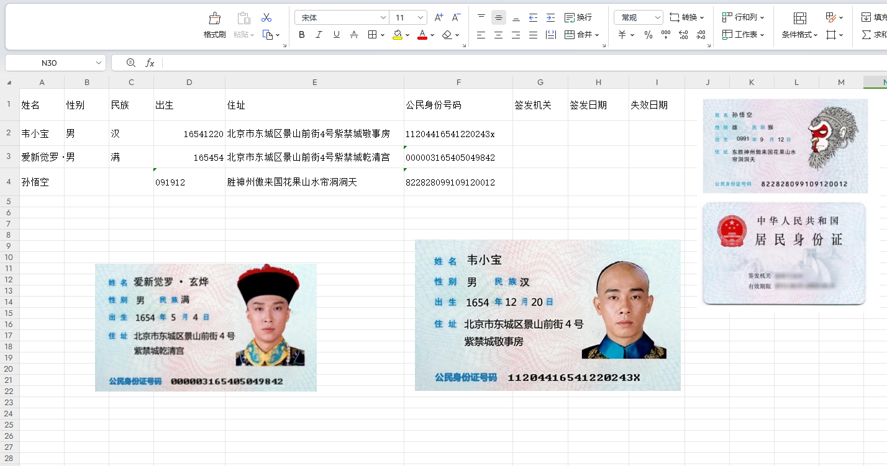Click the Distributed alignment icon
887x466 pixels.
(550, 35)
